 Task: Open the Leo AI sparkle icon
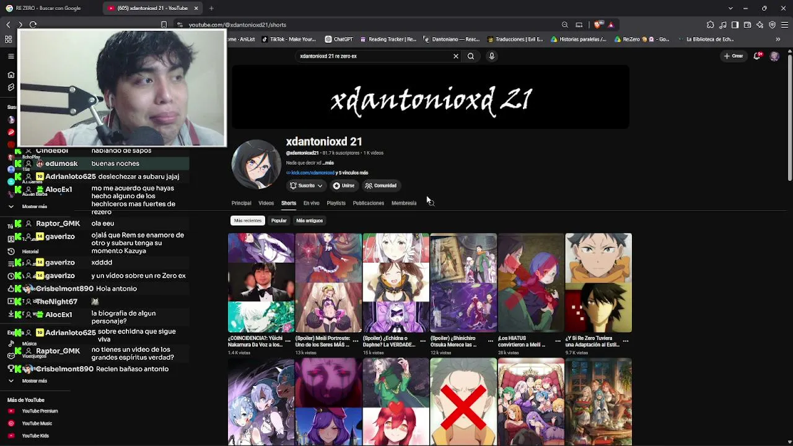760,25
